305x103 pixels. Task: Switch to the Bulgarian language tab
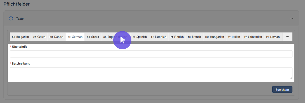pyautogui.click(x=20, y=37)
